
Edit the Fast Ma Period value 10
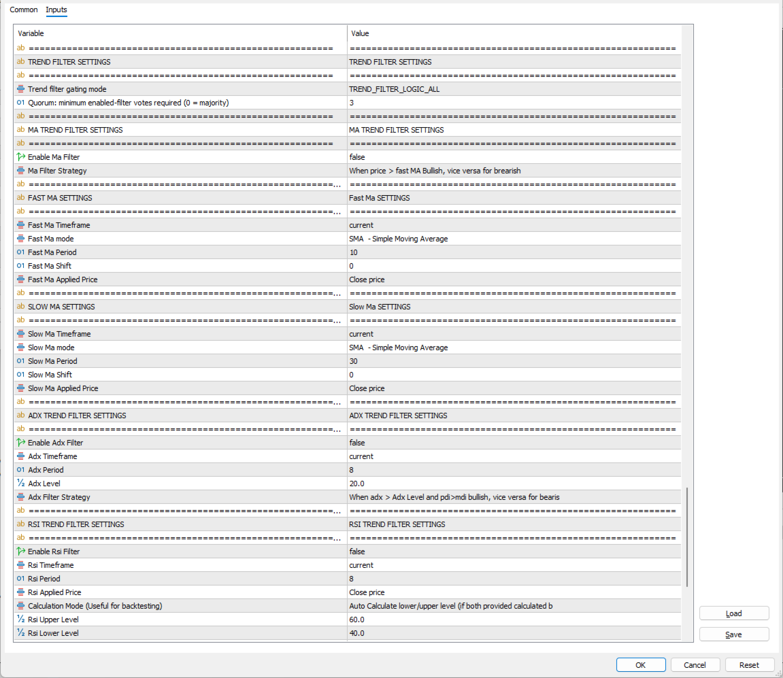[x=514, y=252]
